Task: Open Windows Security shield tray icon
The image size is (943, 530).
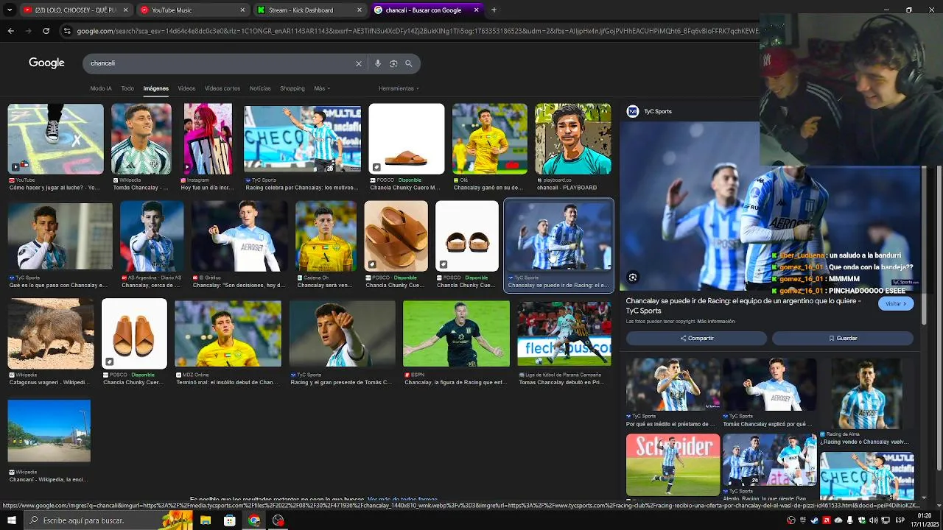Action: click(862, 520)
